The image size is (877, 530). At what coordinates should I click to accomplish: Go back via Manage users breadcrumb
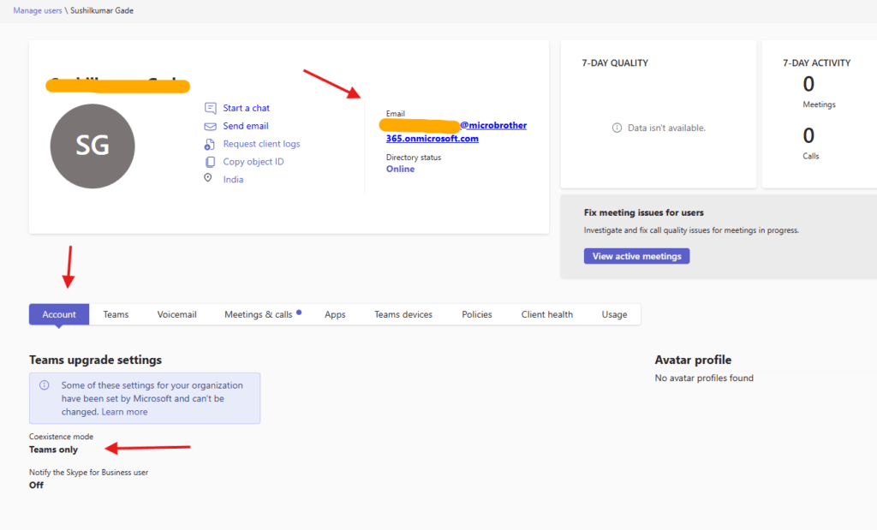coord(39,10)
